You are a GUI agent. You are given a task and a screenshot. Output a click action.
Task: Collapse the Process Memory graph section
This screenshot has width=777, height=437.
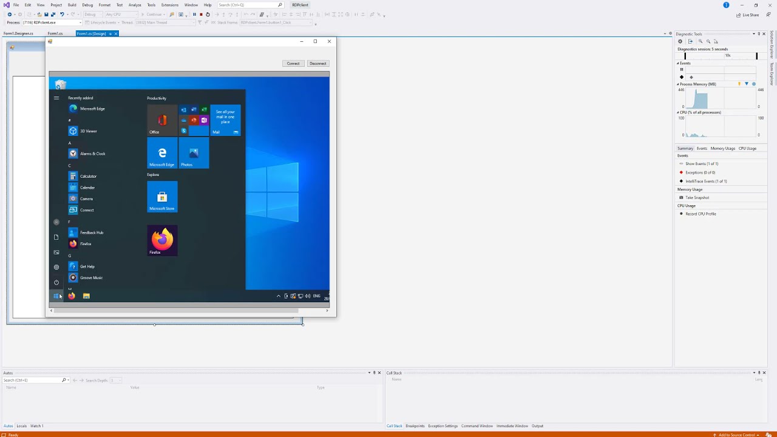tap(678, 84)
